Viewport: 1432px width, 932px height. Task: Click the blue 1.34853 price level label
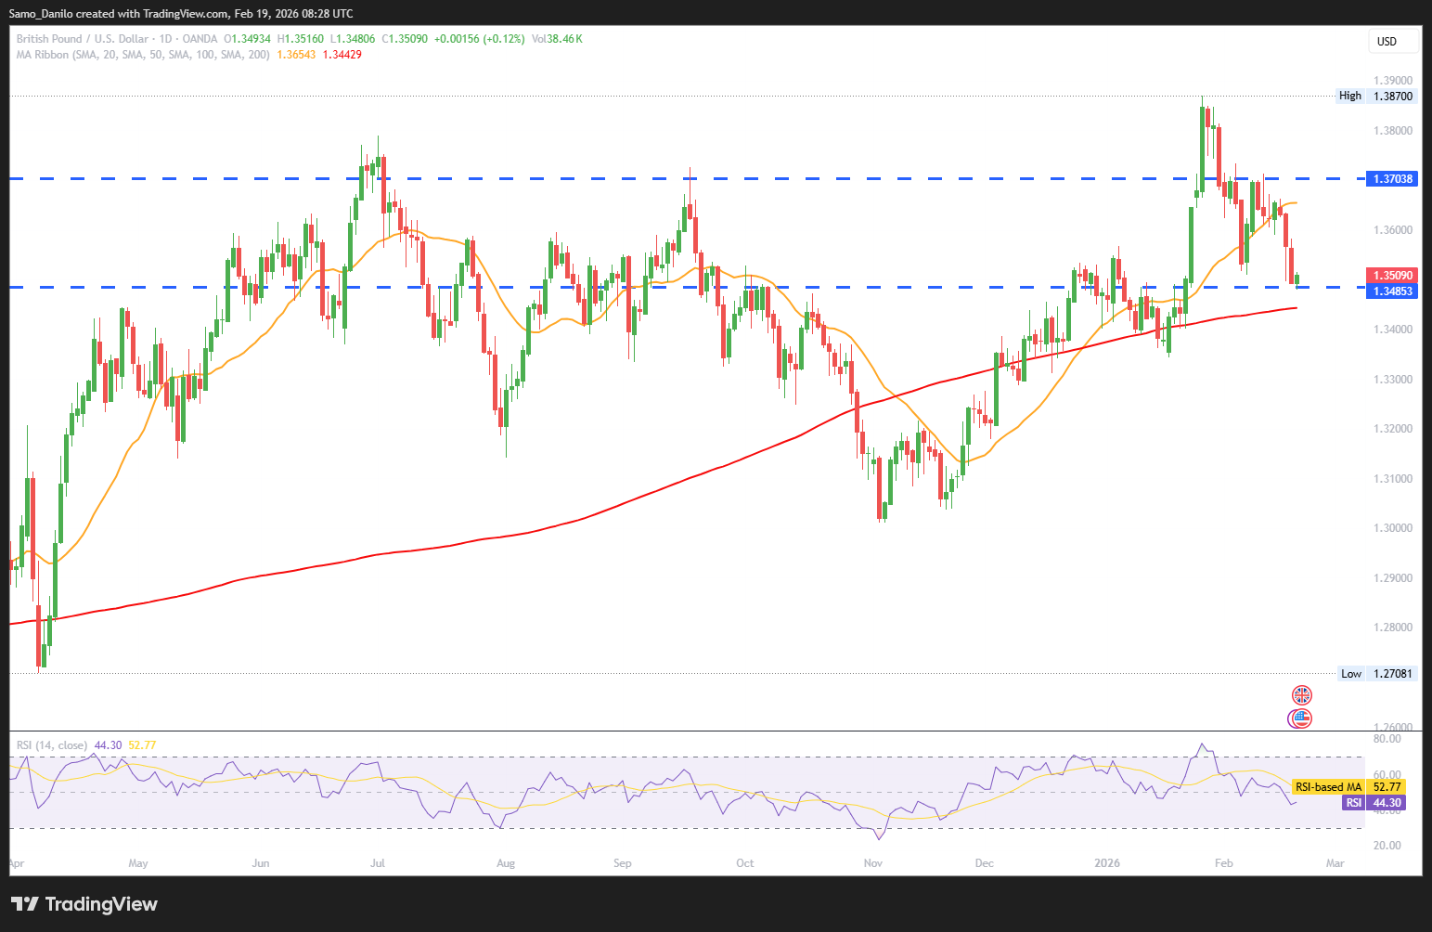tap(1392, 291)
